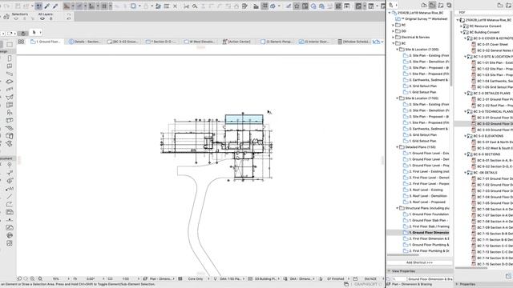Select the Morph tool in toolbox
The width and height of the screenshot is (513, 288).
10,136
